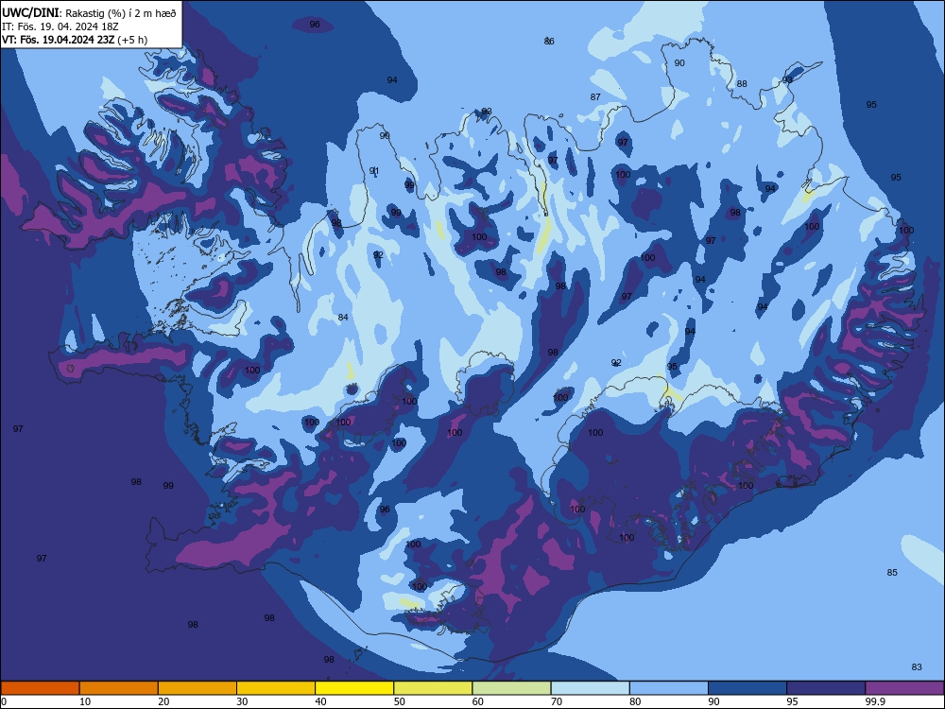Click the '80' legend scale label
945x709 pixels.
(635, 701)
